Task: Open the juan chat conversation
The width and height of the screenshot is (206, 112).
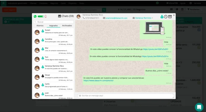Action: point(53,95)
